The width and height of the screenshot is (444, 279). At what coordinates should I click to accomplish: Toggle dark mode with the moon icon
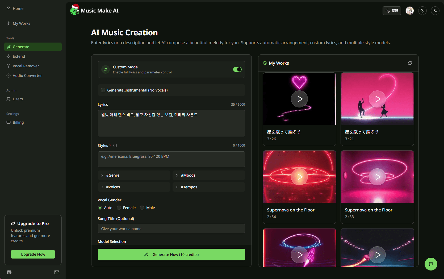click(x=422, y=11)
